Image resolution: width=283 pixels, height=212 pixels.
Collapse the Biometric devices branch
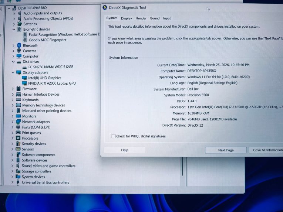[x=14, y=29]
